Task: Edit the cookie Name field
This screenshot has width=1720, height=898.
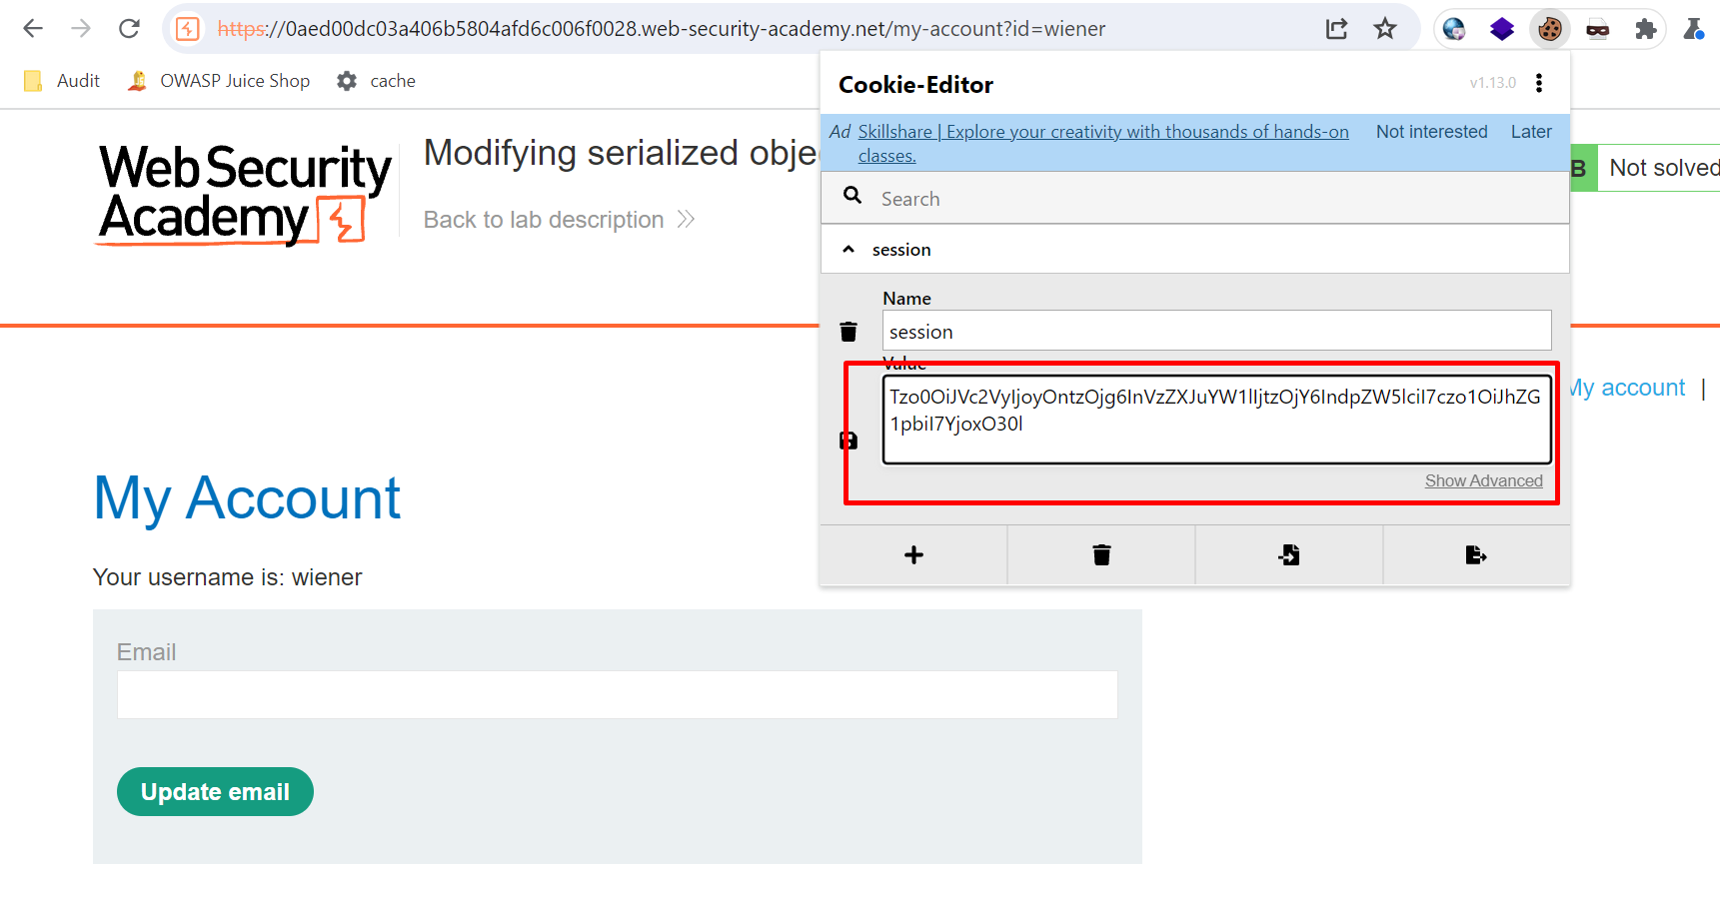Action: [x=1216, y=331]
